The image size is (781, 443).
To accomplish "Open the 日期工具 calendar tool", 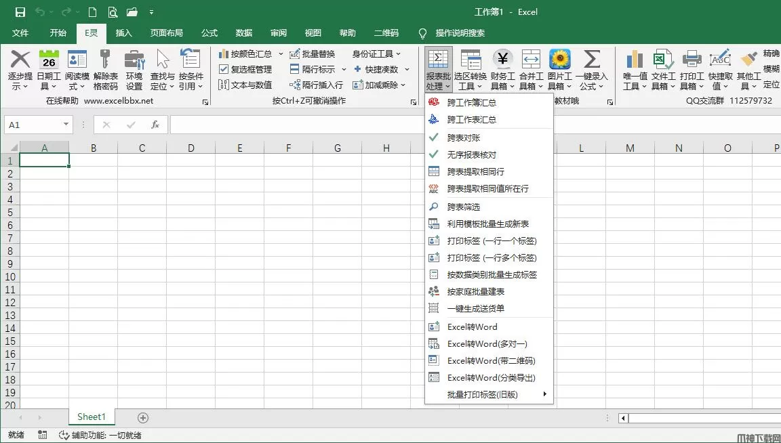I will pyautogui.click(x=49, y=60).
